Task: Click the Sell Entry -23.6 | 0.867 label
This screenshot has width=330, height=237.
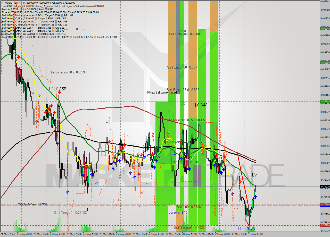Action: [x=183, y=90]
